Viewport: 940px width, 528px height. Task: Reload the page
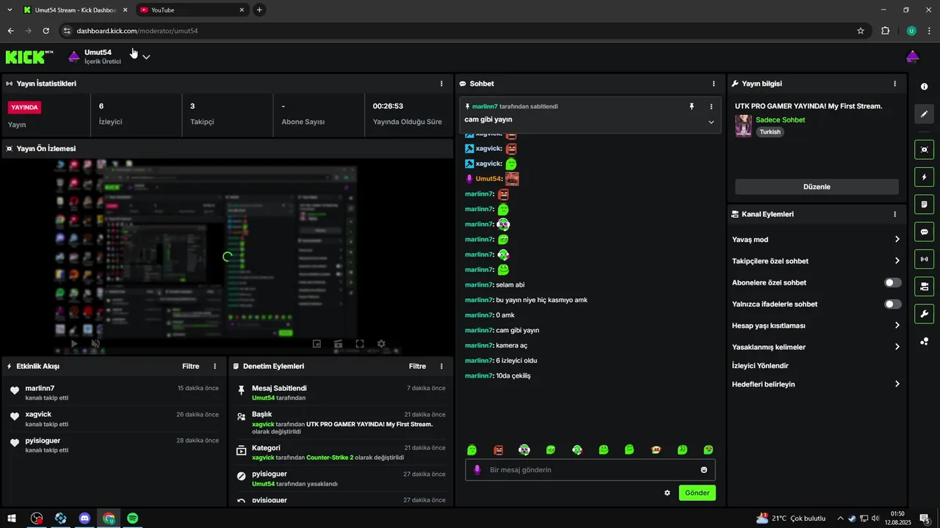(x=46, y=31)
